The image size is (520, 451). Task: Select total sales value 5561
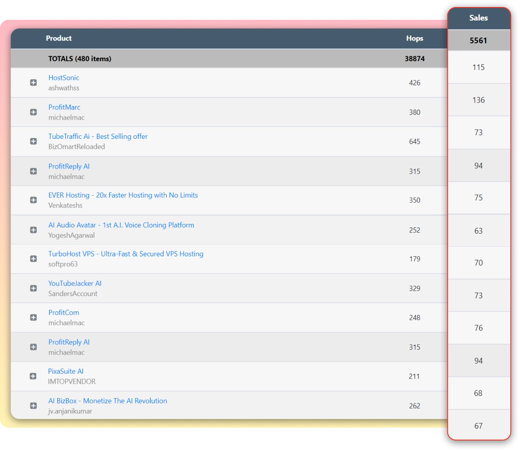(x=478, y=41)
